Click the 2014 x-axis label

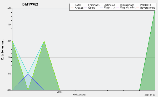[60, 92]
